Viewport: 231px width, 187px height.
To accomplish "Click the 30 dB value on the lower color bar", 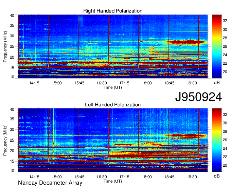I will (x=225, y=123).
